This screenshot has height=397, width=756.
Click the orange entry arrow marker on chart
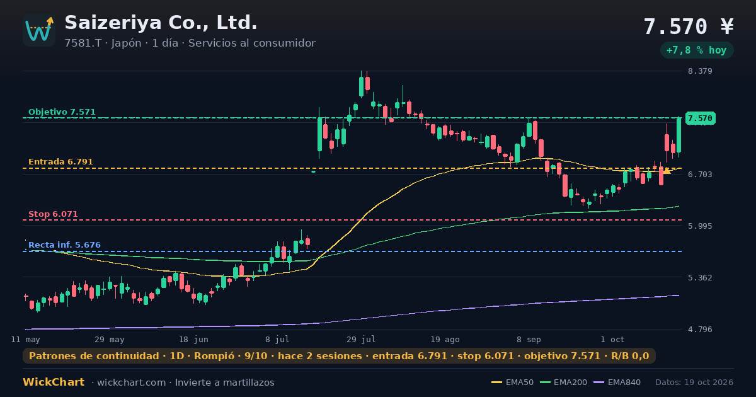[x=667, y=171]
